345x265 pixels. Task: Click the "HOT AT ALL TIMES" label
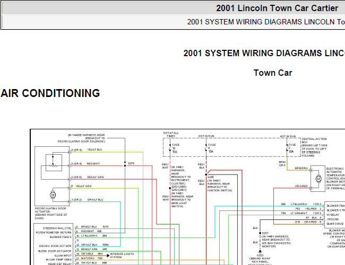[171, 135]
